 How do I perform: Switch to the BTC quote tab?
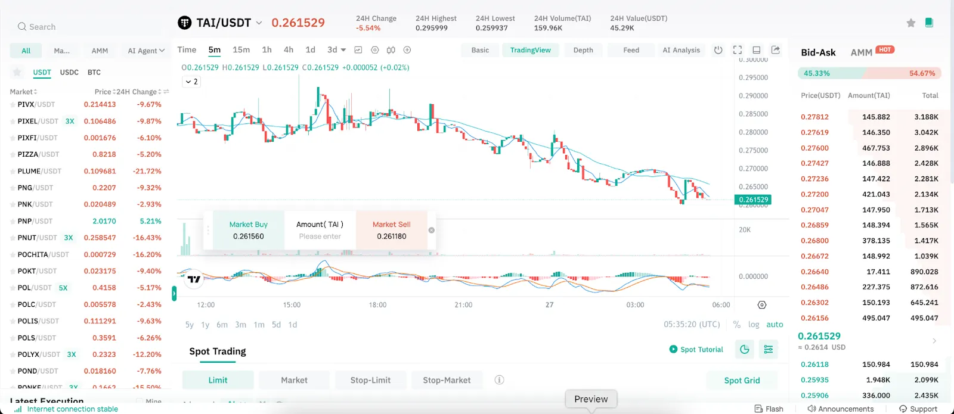(94, 72)
